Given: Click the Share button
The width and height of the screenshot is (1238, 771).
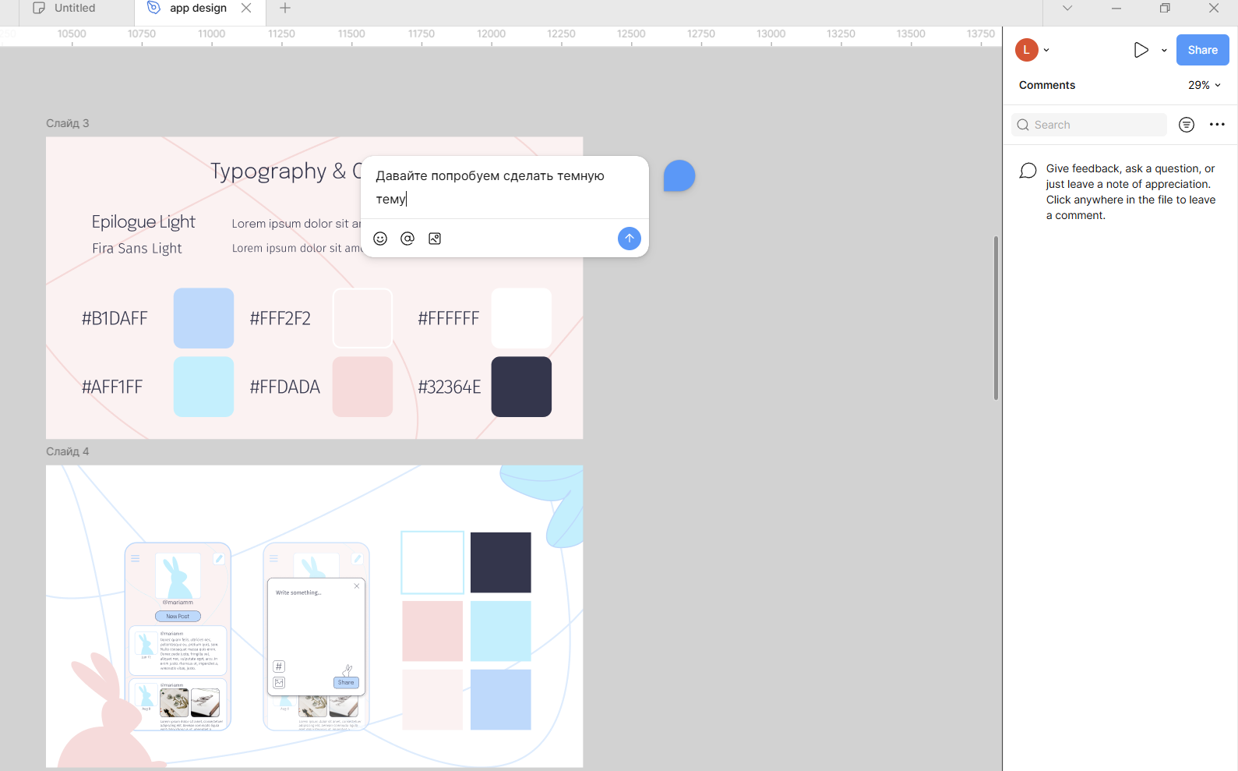Looking at the screenshot, I should [1201, 50].
